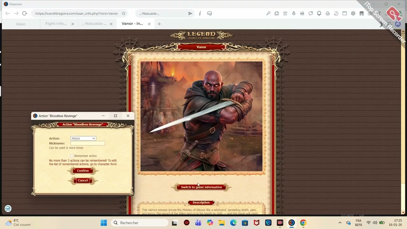The height and width of the screenshot is (229, 407).
Task: Click the chat bubble icon in toolbar
Action: [311, 13]
